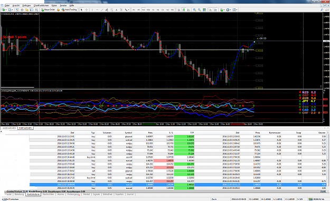
Task: Expand the profiles dropdown arrow
Action: coord(13,9)
